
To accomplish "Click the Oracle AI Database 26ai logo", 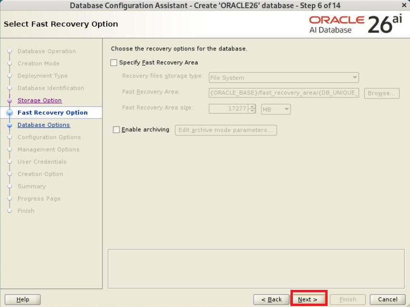I will click(x=356, y=24).
